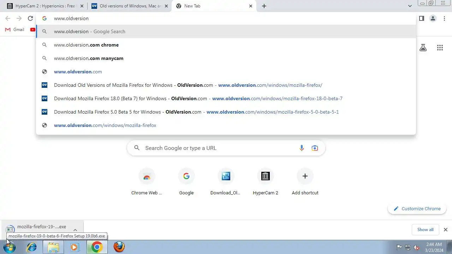The width and height of the screenshot is (452, 254).
Task: Click the browser Reload button
Action: (30, 18)
